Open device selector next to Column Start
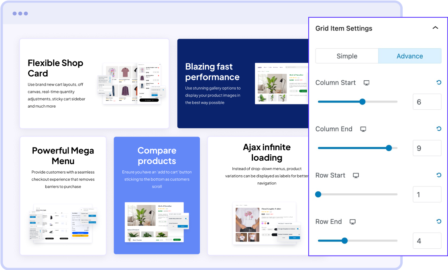This screenshot has width=448, height=270. coord(366,83)
